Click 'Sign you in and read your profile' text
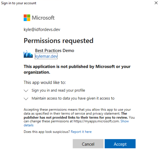Screen dimensions: 159x150 point(58,90)
